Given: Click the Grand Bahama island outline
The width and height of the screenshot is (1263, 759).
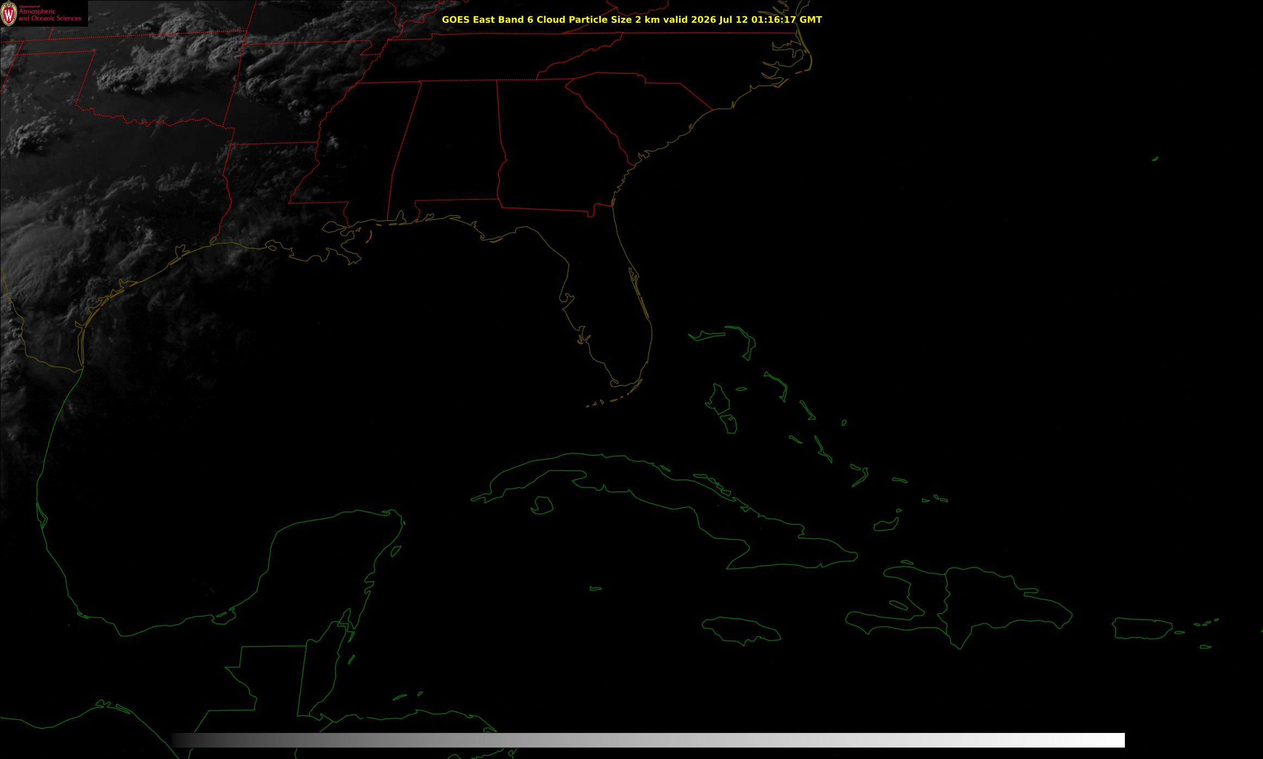Looking at the screenshot, I should tap(707, 336).
